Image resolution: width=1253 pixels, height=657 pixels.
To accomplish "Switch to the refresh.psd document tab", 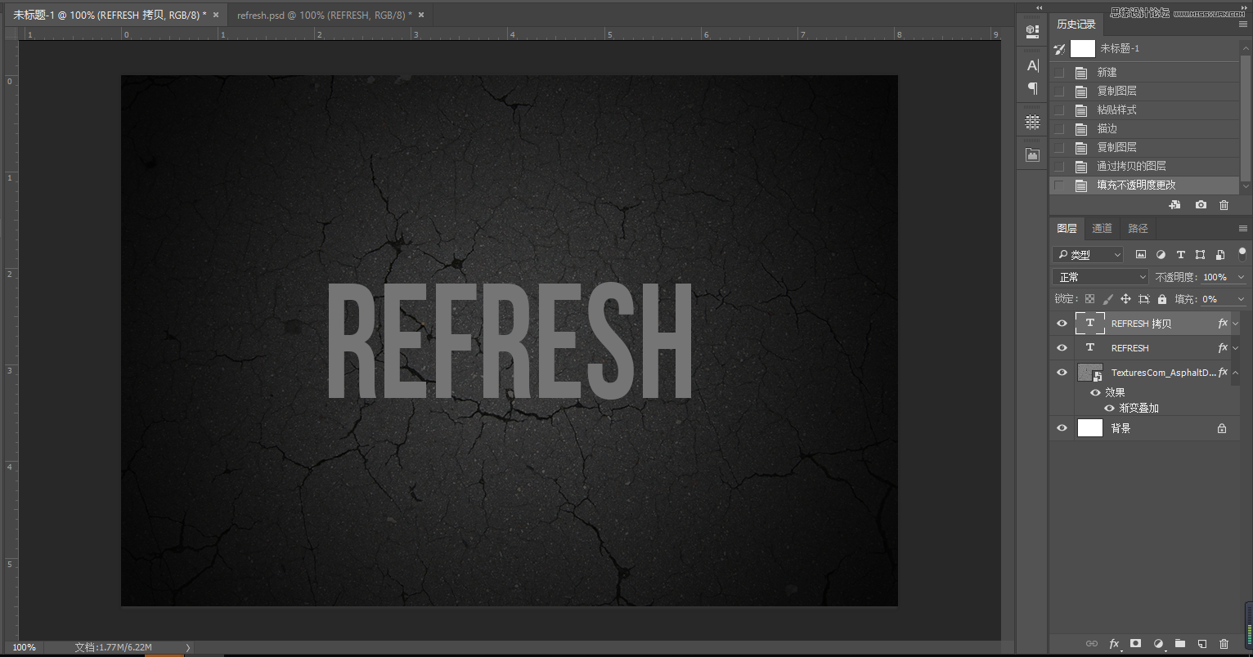I will [323, 15].
